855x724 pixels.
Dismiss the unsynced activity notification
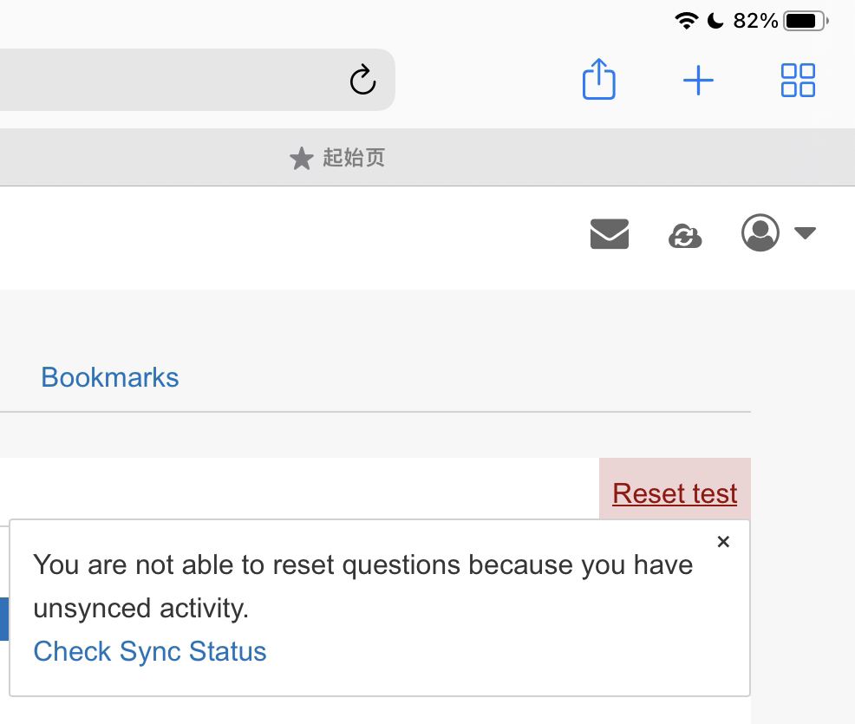[723, 542]
